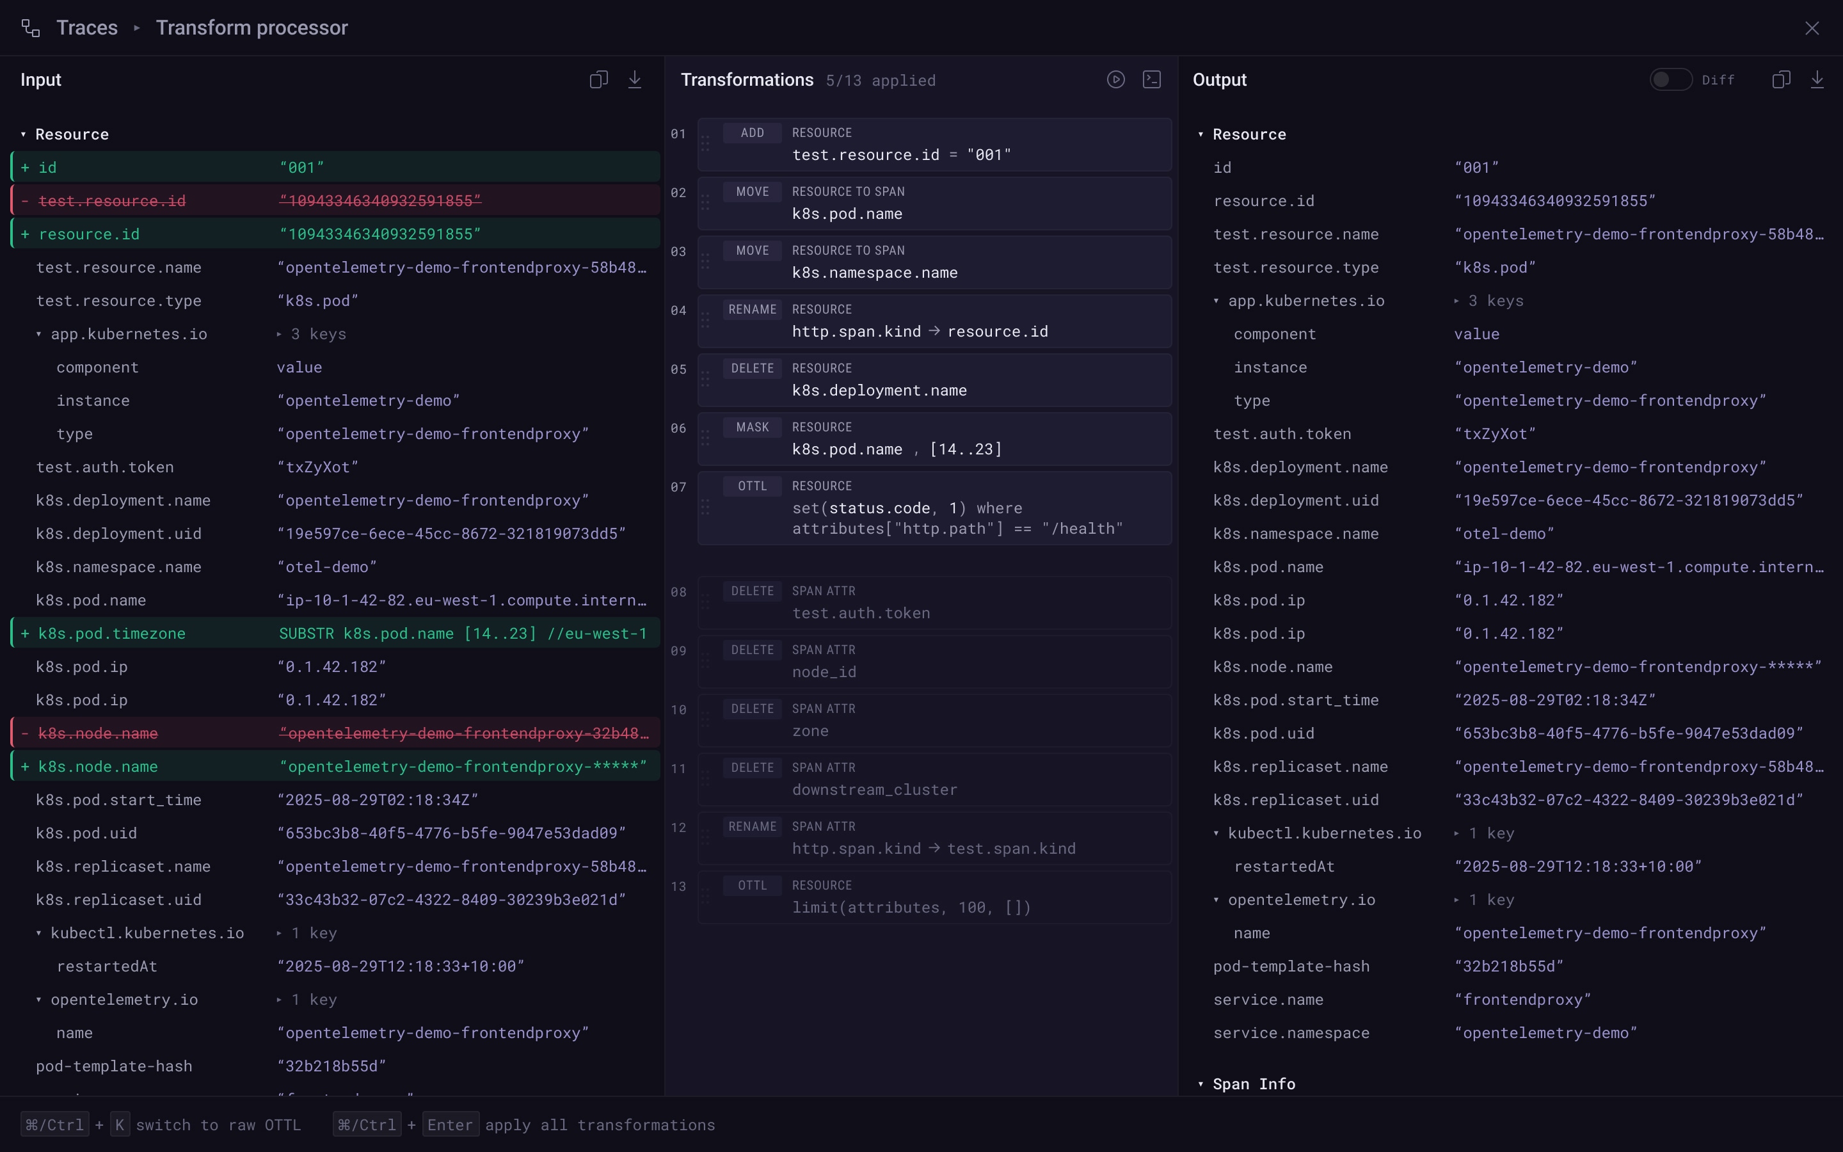Grab drag handle of transformation 04
The width and height of the screenshot is (1843, 1152).
coord(705,321)
